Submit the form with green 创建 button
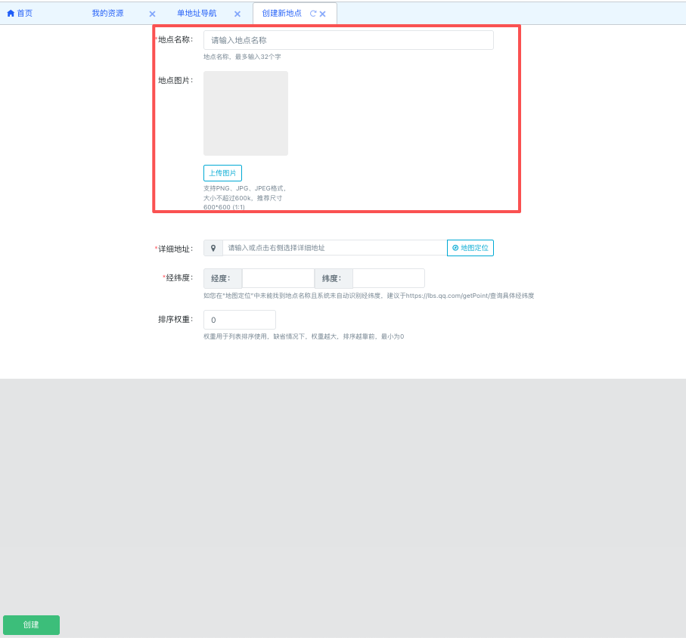Image resolution: width=686 pixels, height=638 pixels. click(31, 625)
